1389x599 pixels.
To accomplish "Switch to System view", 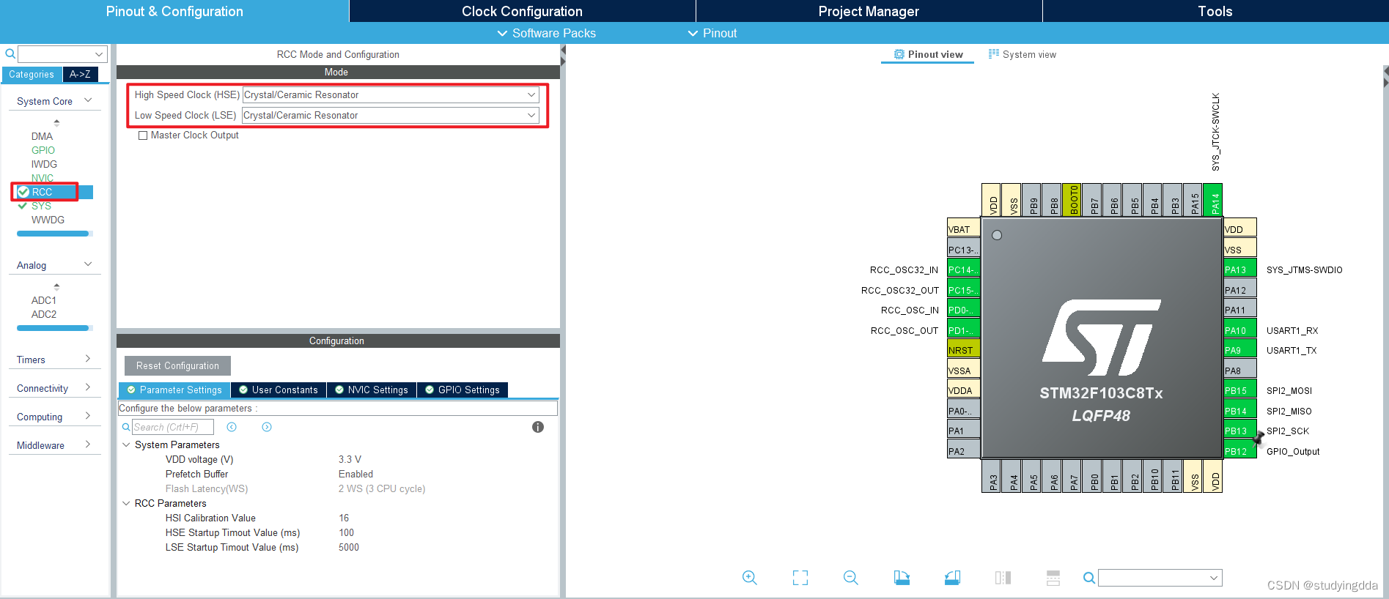I will click(1023, 54).
